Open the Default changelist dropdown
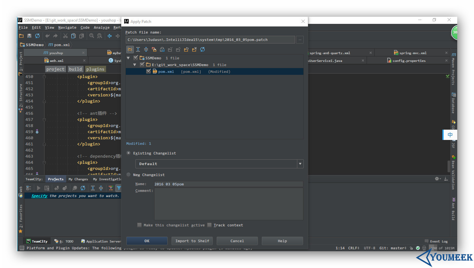Image resolution: width=474 pixels, height=268 pixels. (219, 164)
